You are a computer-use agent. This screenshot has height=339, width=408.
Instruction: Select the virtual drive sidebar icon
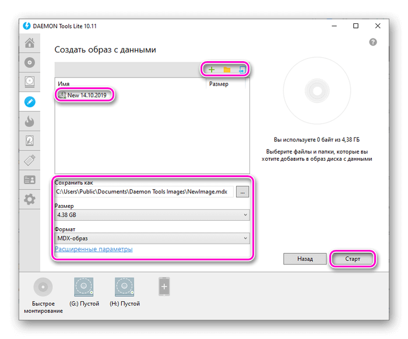pos(30,82)
